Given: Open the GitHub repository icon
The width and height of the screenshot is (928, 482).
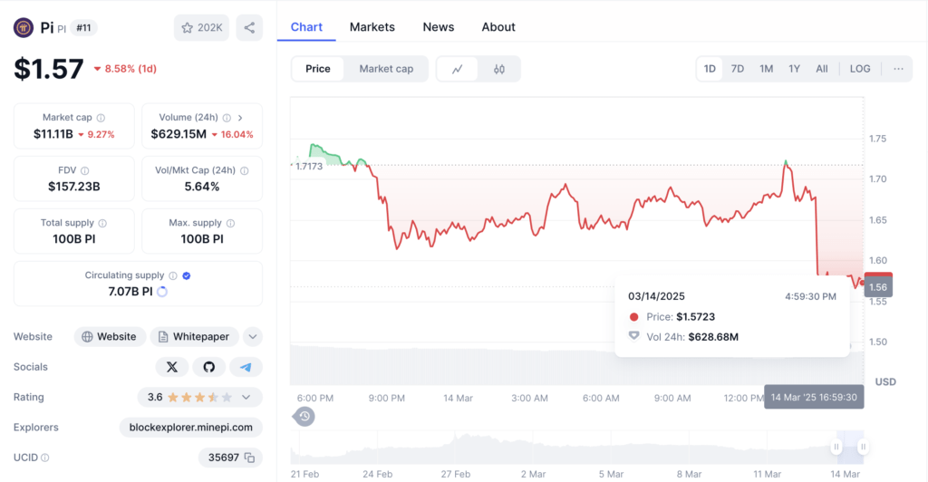Looking at the screenshot, I should 209,367.
